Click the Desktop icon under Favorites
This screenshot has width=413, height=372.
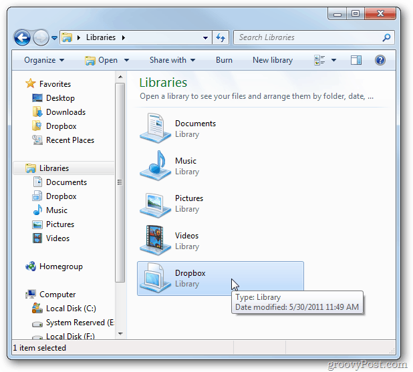(37, 98)
